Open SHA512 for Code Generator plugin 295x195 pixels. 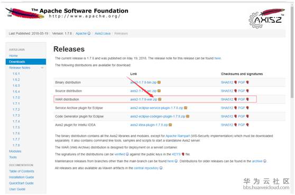[227, 117]
